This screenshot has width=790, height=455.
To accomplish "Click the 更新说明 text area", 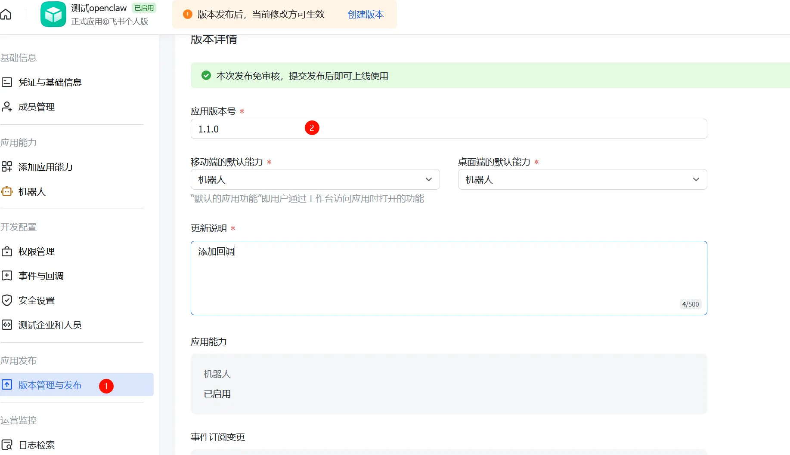I will (x=449, y=278).
